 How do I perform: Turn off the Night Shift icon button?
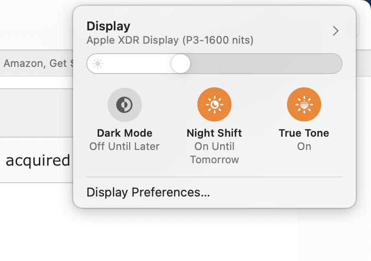(x=214, y=104)
